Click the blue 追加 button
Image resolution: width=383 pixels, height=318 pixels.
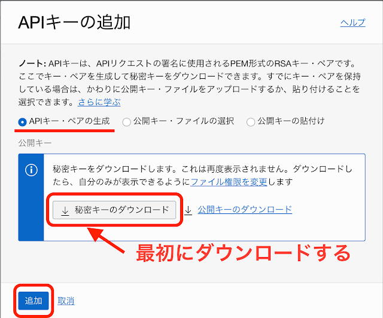point(34,301)
